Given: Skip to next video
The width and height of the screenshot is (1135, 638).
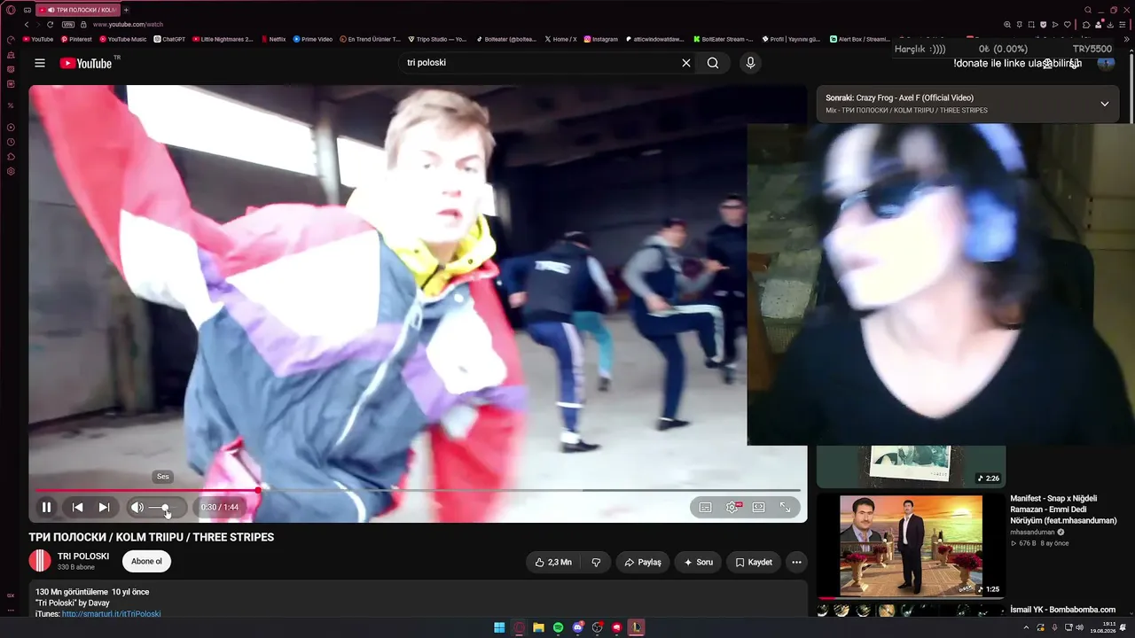Looking at the screenshot, I should (x=104, y=508).
